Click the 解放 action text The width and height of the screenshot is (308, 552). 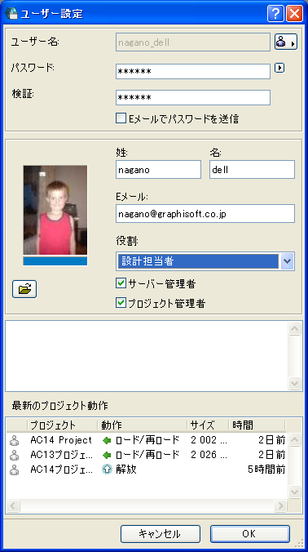click(x=125, y=470)
